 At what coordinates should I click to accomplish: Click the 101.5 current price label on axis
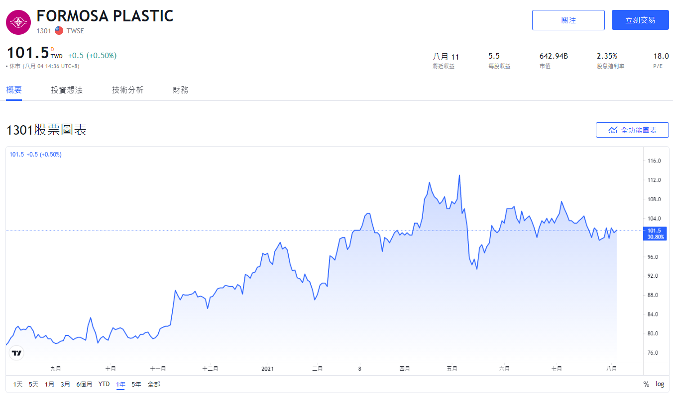coord(655,234)
